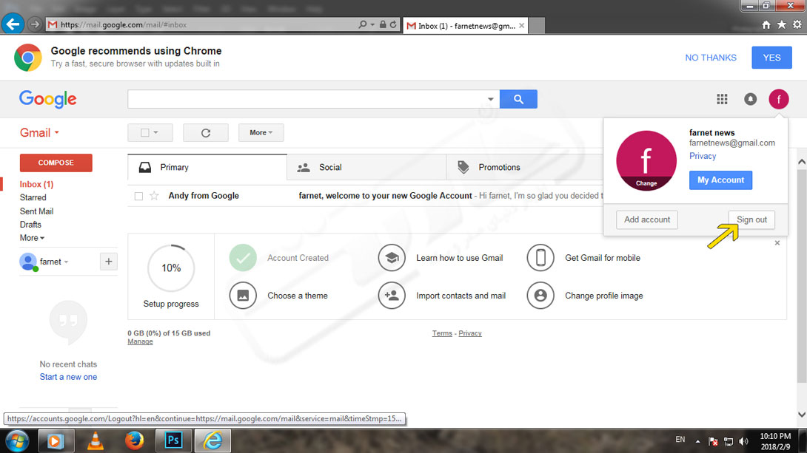Click the 10% setup progress circle
This screenshot has width=807, height=453.
tap(171, 268)
